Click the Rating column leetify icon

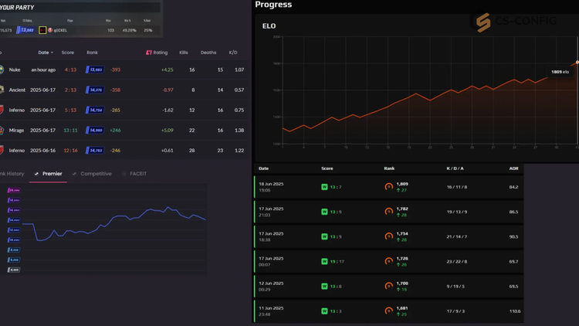pos(149,53)
